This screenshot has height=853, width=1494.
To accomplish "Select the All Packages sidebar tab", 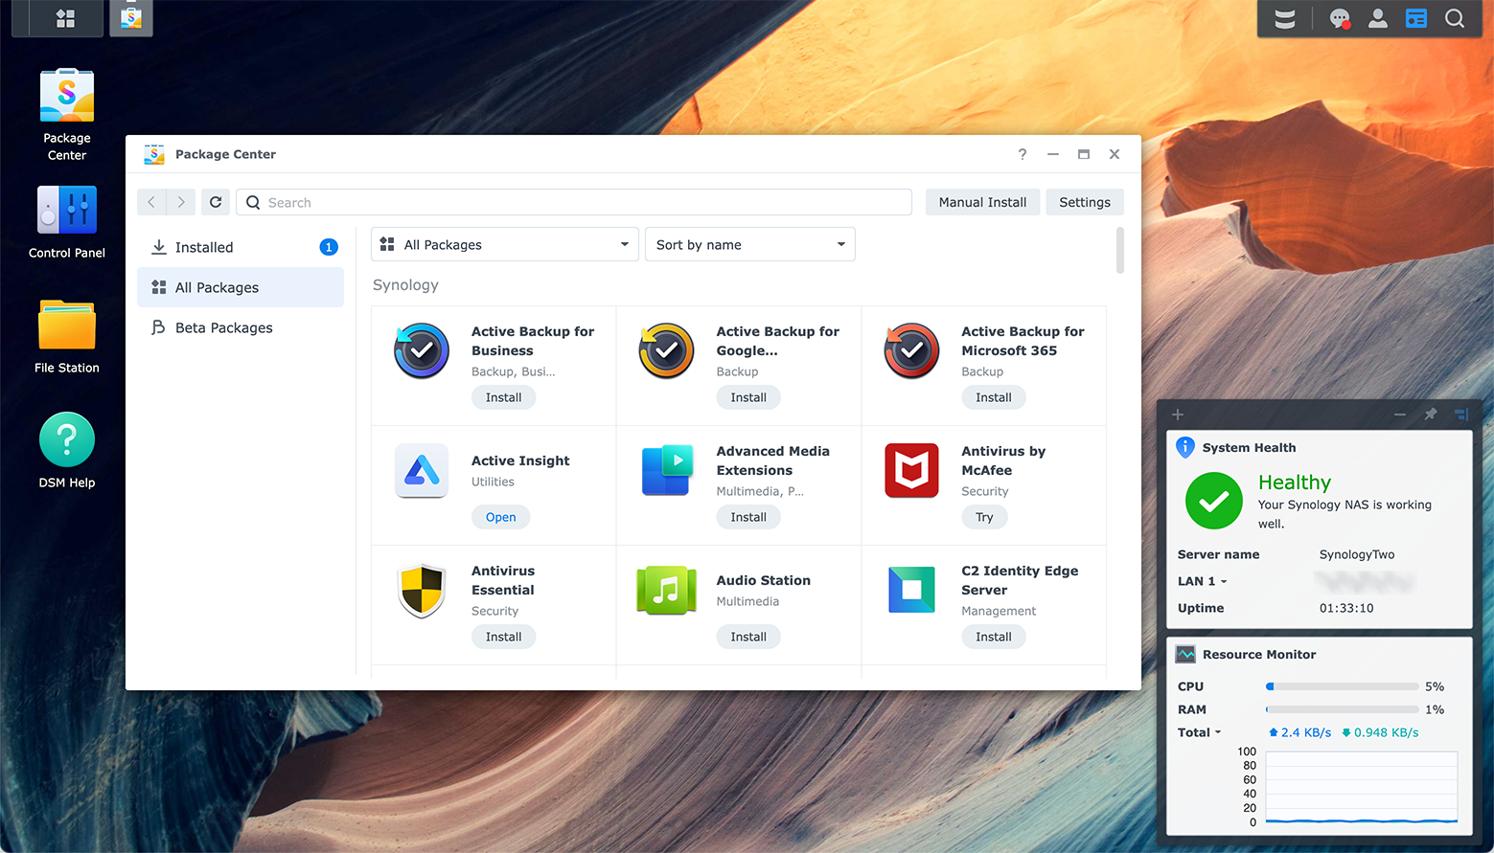I will [x=241, y=287].
